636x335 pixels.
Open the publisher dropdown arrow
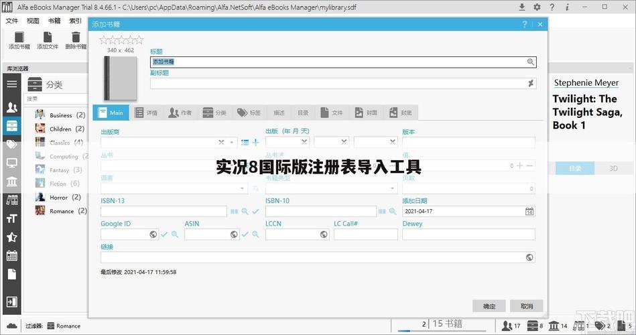point(232,142)
